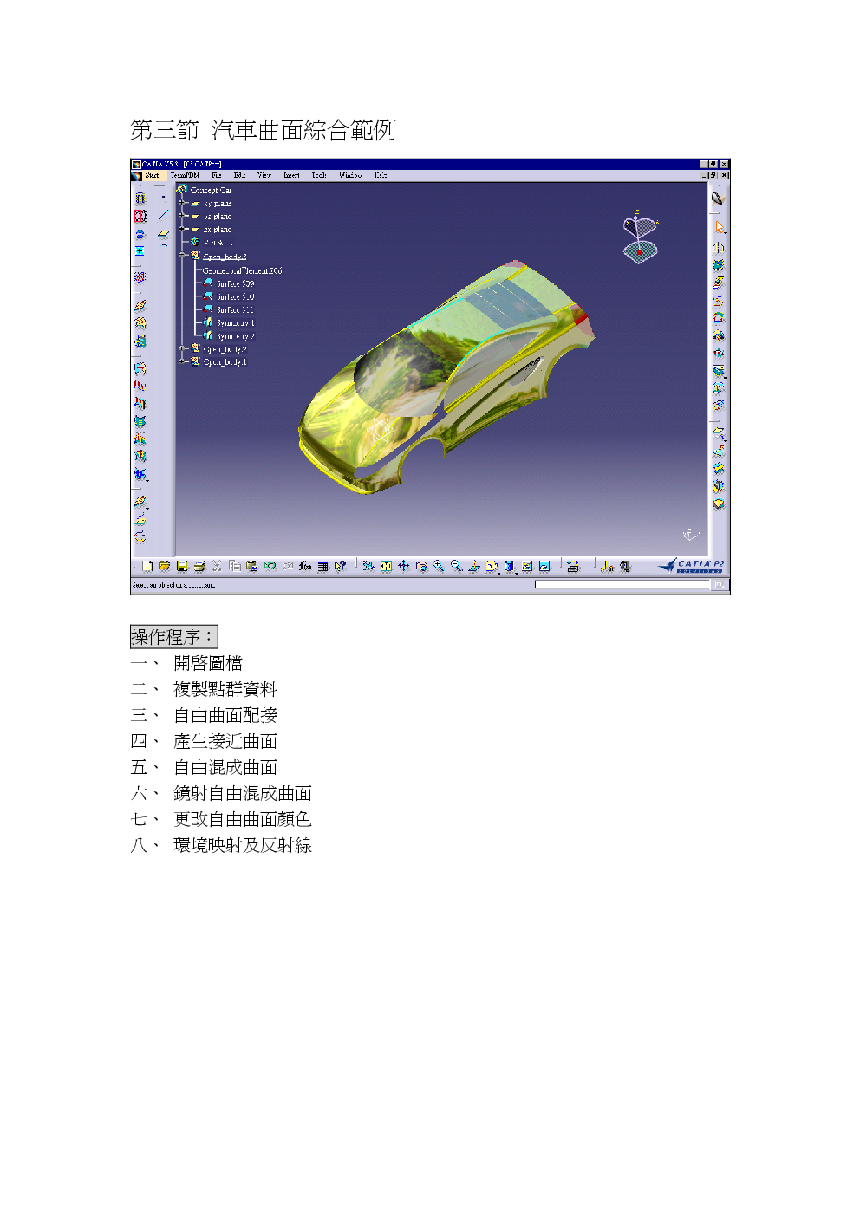
Task: Select GeometricalElement.206 in the tree
Action: (x=242, y=270)
